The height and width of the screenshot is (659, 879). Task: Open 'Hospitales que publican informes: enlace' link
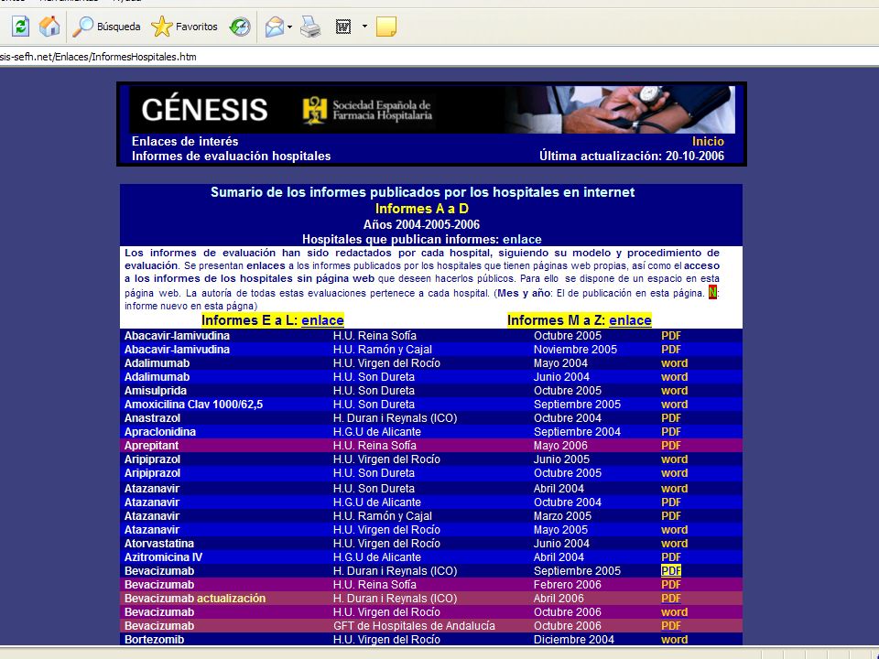click(522, 239)
